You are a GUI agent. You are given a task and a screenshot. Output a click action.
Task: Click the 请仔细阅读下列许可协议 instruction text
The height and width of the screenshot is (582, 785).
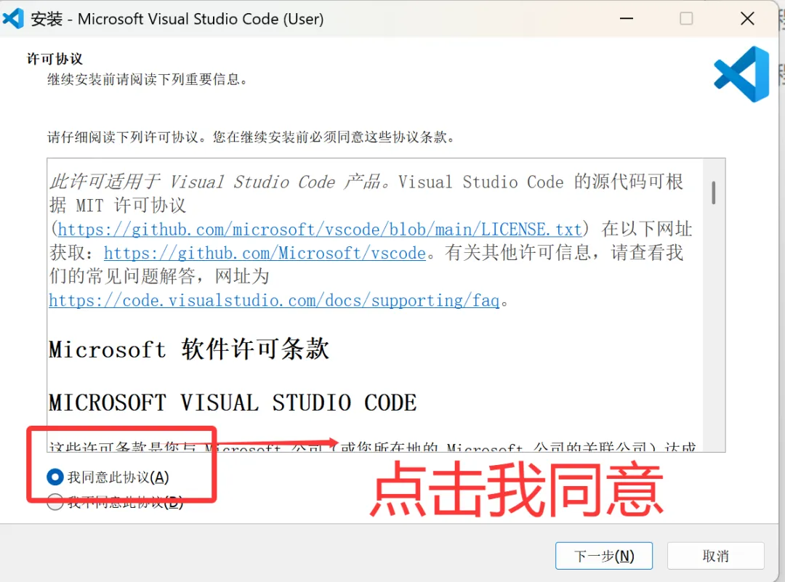(x=251, y=137)
